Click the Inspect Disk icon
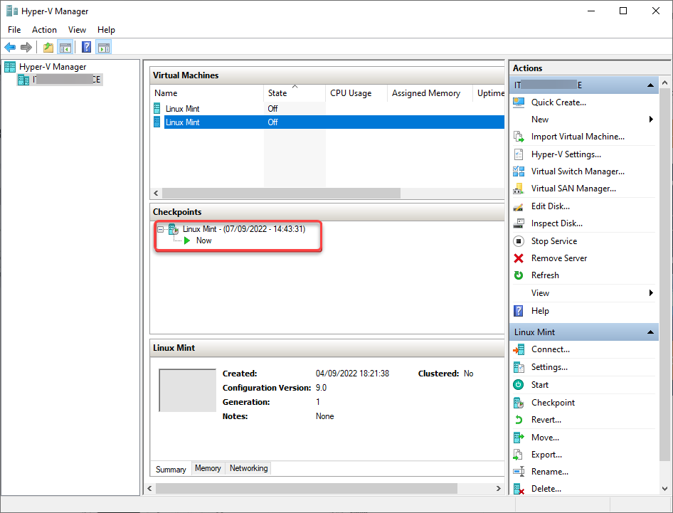Image resolution: width=673 pixels, height=513 pixels. click(x=519, y=223)
